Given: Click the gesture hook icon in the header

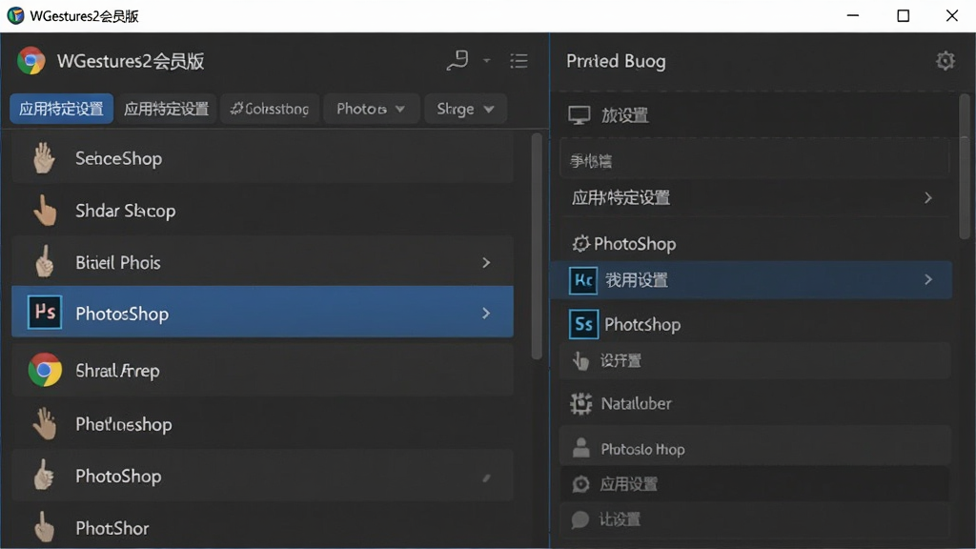Looking at the screenshot, I should coord(457,60).
